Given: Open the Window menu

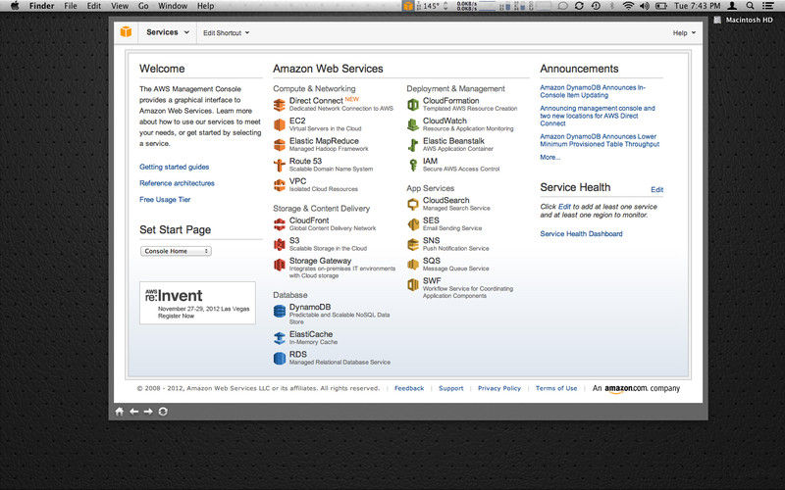Looking at the screenshot, I should click(x=173, y=6).
